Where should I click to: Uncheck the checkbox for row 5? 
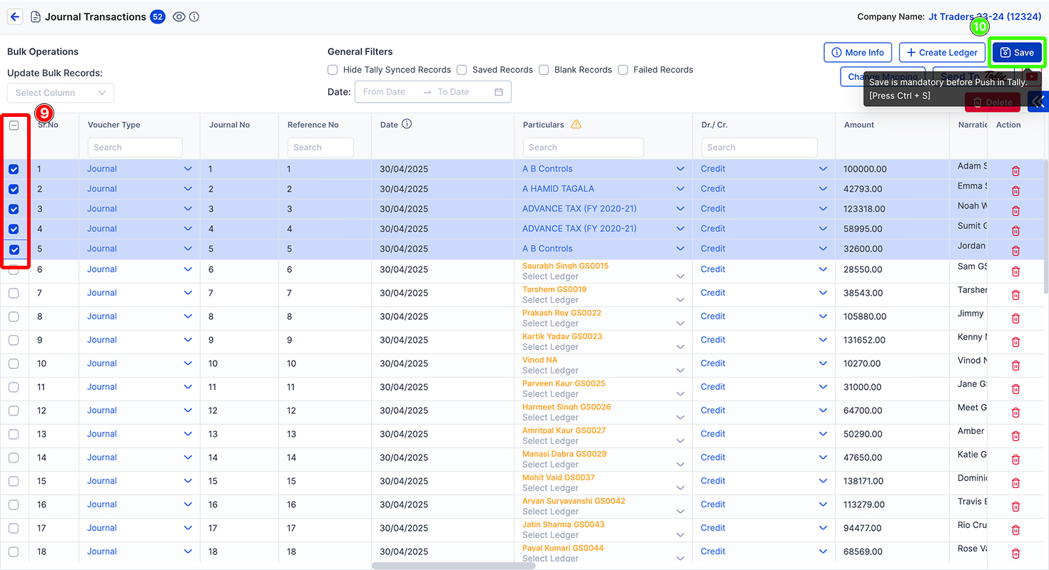14,249
